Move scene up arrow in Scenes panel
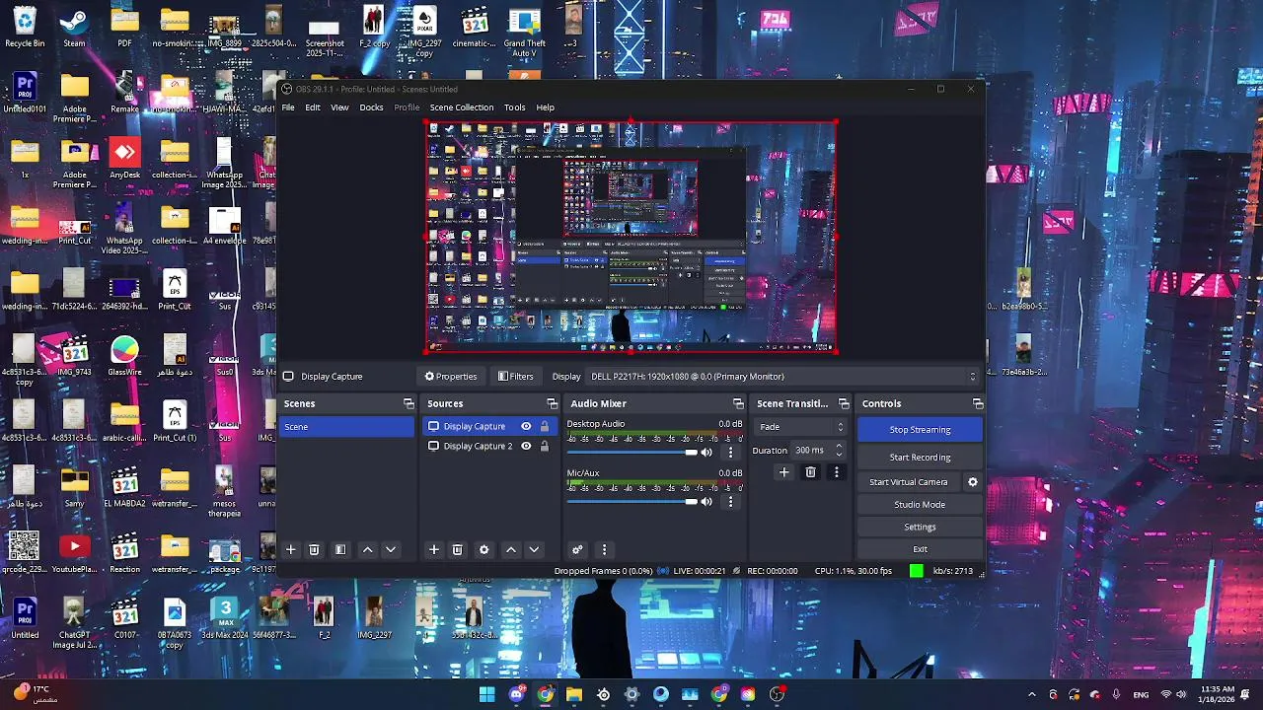Viewport: 1263px width, 710px height. click(367, 549)
